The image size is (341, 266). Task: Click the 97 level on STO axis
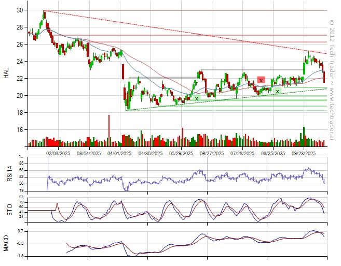[21, 198]
